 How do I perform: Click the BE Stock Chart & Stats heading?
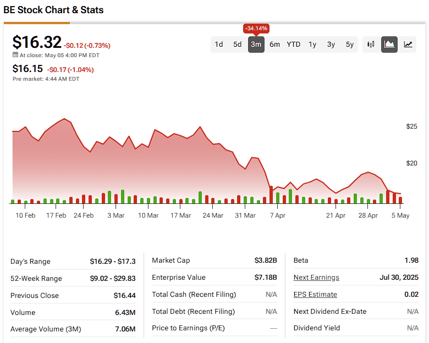53,10
